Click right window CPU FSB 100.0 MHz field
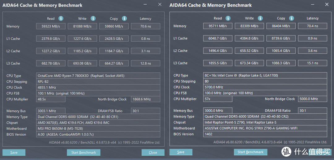This screenshot has height=160, width=334. (x=265, y=93)
